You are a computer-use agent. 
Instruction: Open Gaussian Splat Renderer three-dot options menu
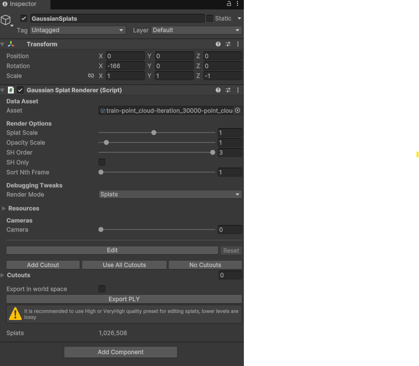click(x=238, y=91)
